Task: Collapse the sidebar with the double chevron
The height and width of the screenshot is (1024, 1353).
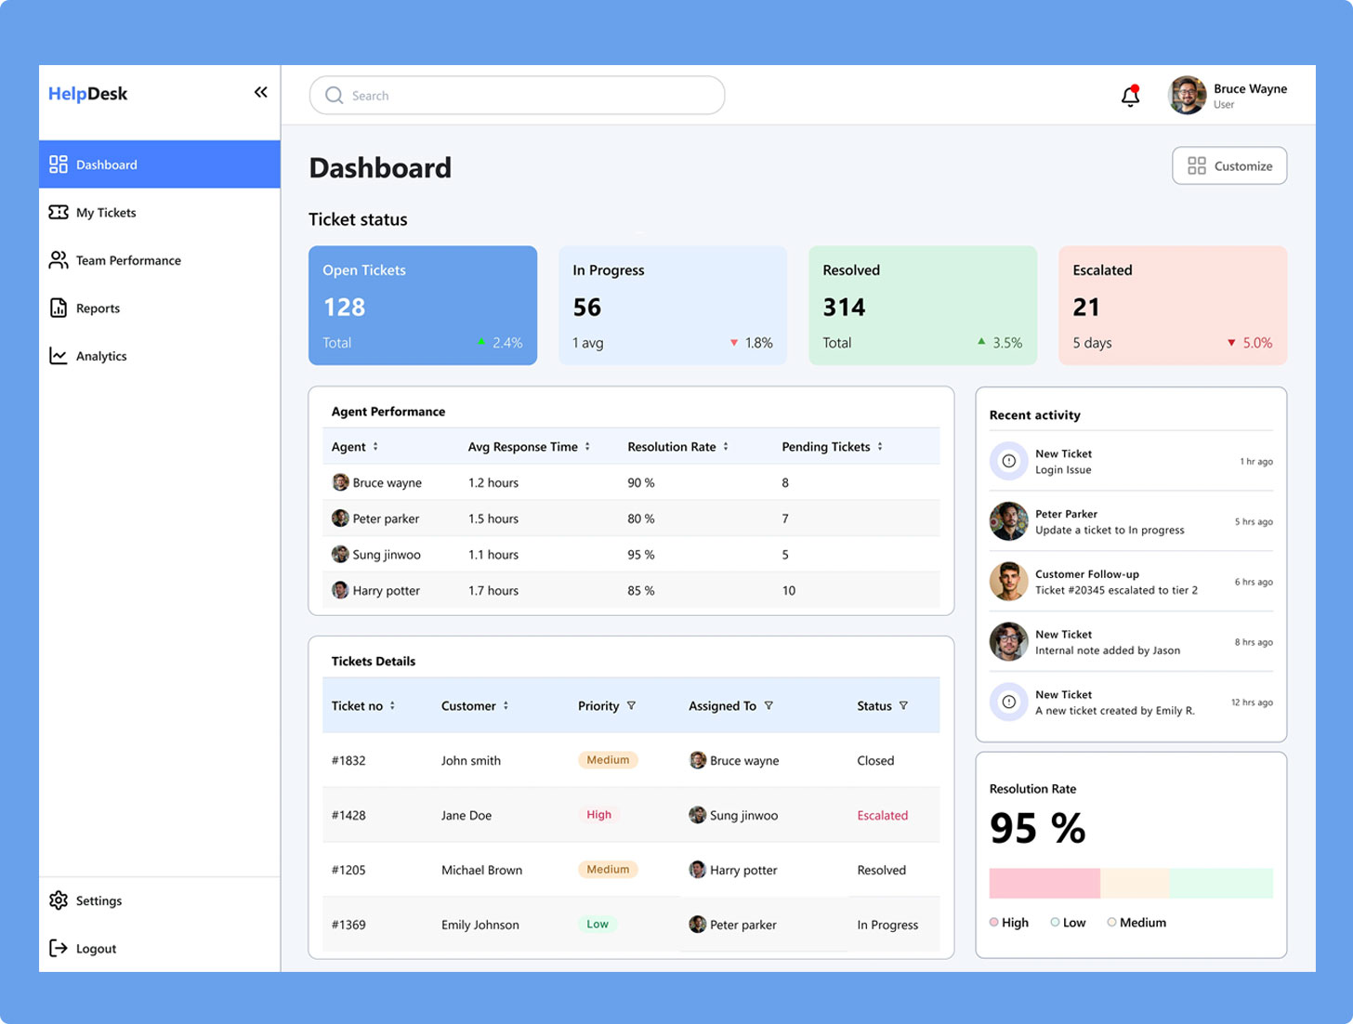Action: (x=260, y=91)
